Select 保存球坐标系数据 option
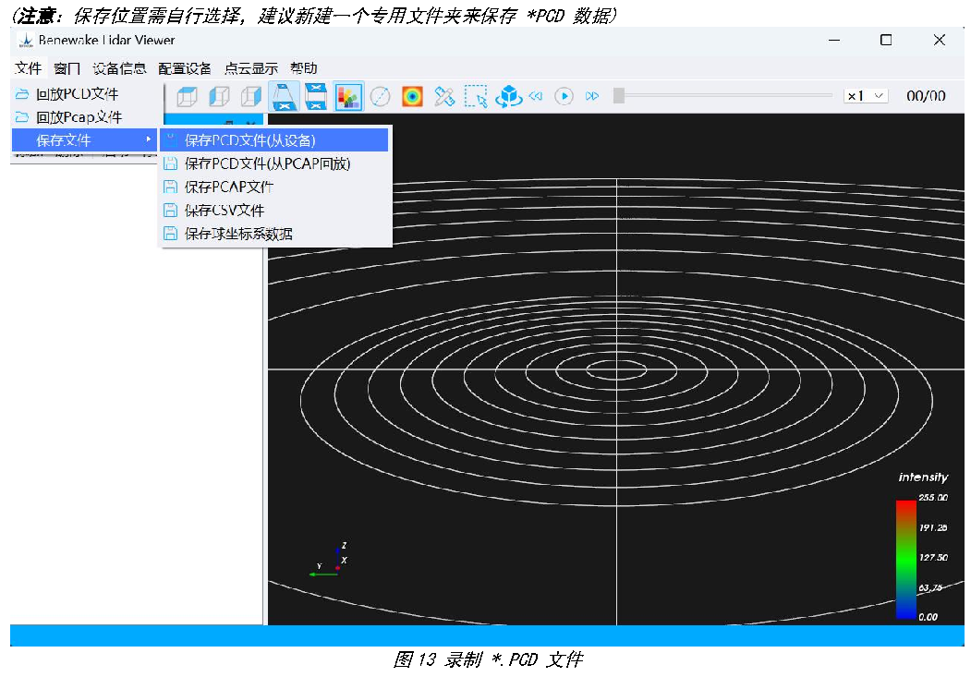The width and height of the screenshot is (971, 677). tap(274, 234)
